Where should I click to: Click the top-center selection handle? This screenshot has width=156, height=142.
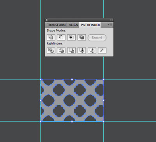pos(72,80)
